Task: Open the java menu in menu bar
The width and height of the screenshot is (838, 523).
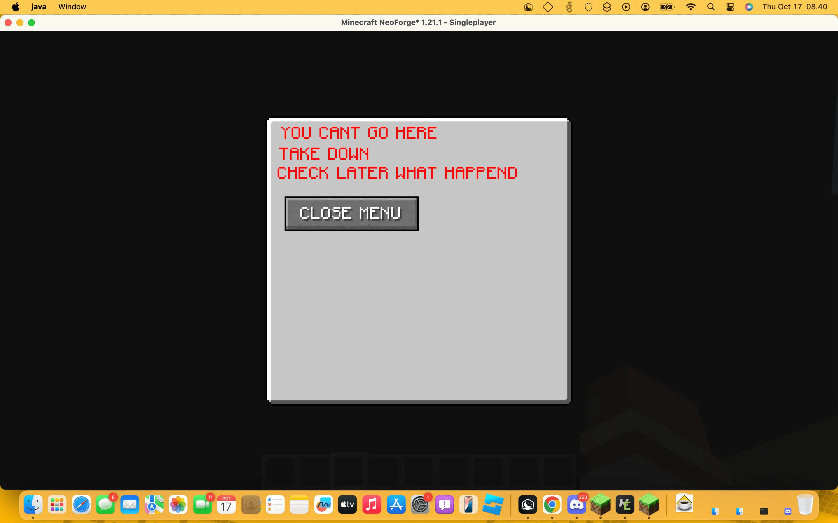Action: coord(38,7)
